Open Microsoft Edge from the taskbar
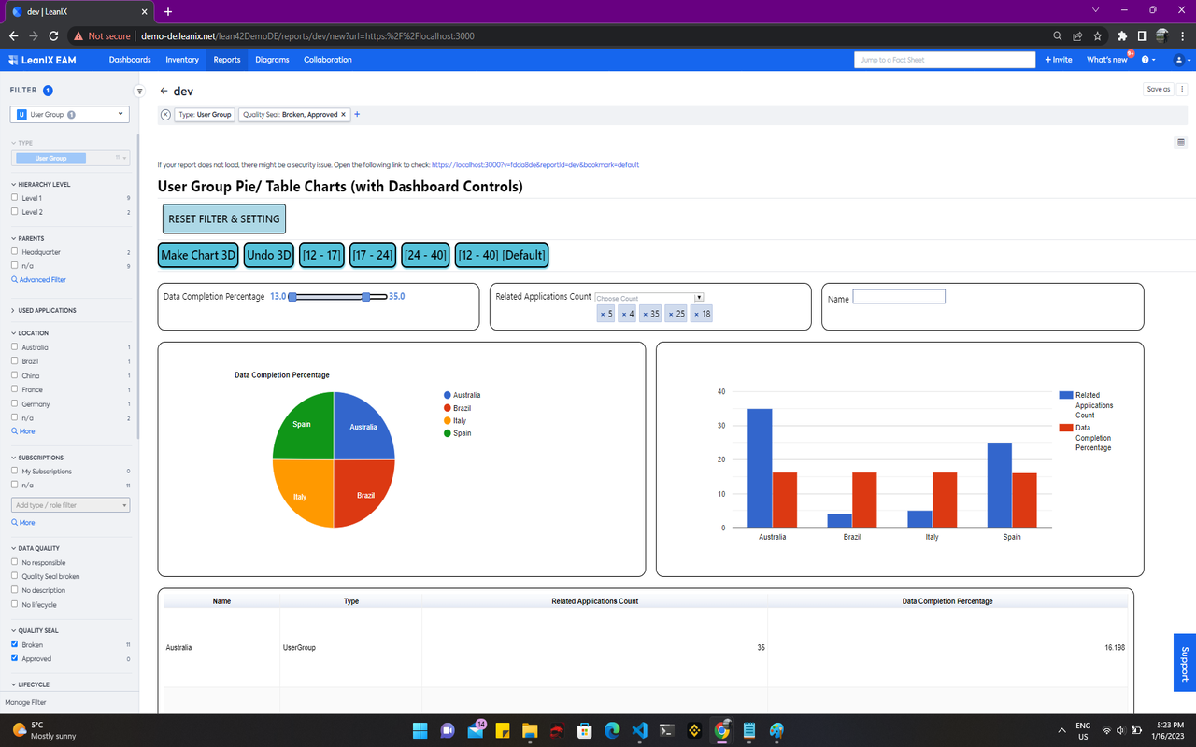The height and width of the screenshot is (747, 1196). click(612, 730)
